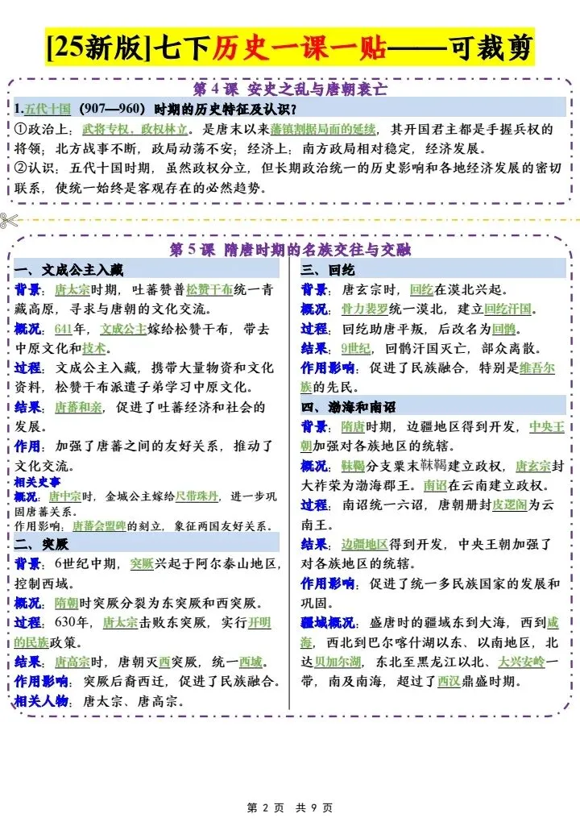
Task: Click underlined '中央王' in 渤海和南诏 背景
Action: (x=546, y=427)
